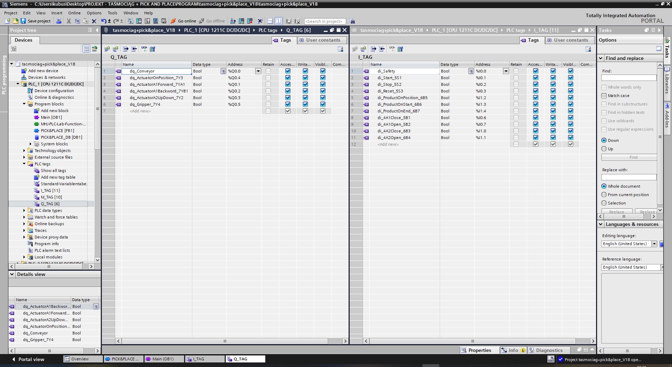
Task: Click the Start simulation icon
Action: (x=155, y=21)
